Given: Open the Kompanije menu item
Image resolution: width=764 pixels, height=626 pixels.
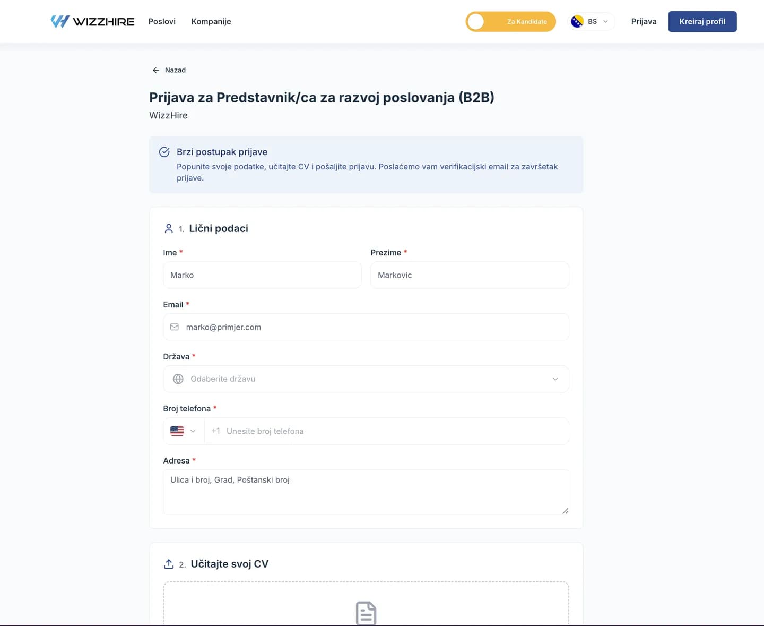Looking at the screenshot, I should pyautogui.click(x=211, y=21).
